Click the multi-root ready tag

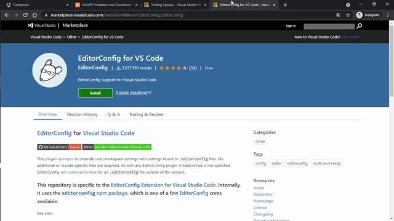pyautogui.click(x=327, y=163)
